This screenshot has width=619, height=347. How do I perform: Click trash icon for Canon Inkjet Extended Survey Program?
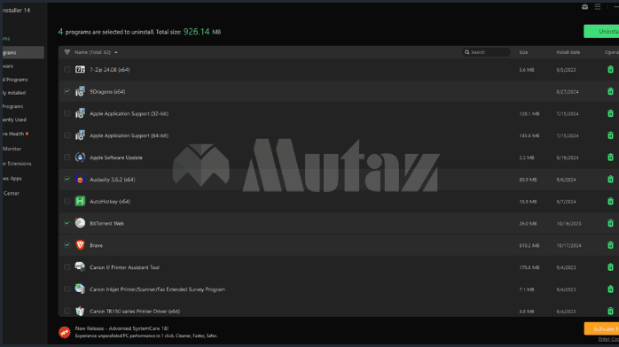pos(610,289)
